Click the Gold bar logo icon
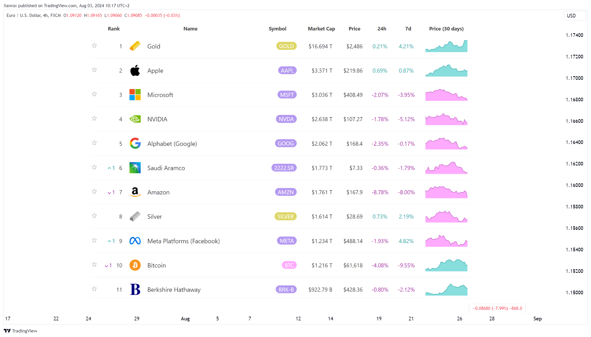Screen dimensions: 591x337 [135, 46]
